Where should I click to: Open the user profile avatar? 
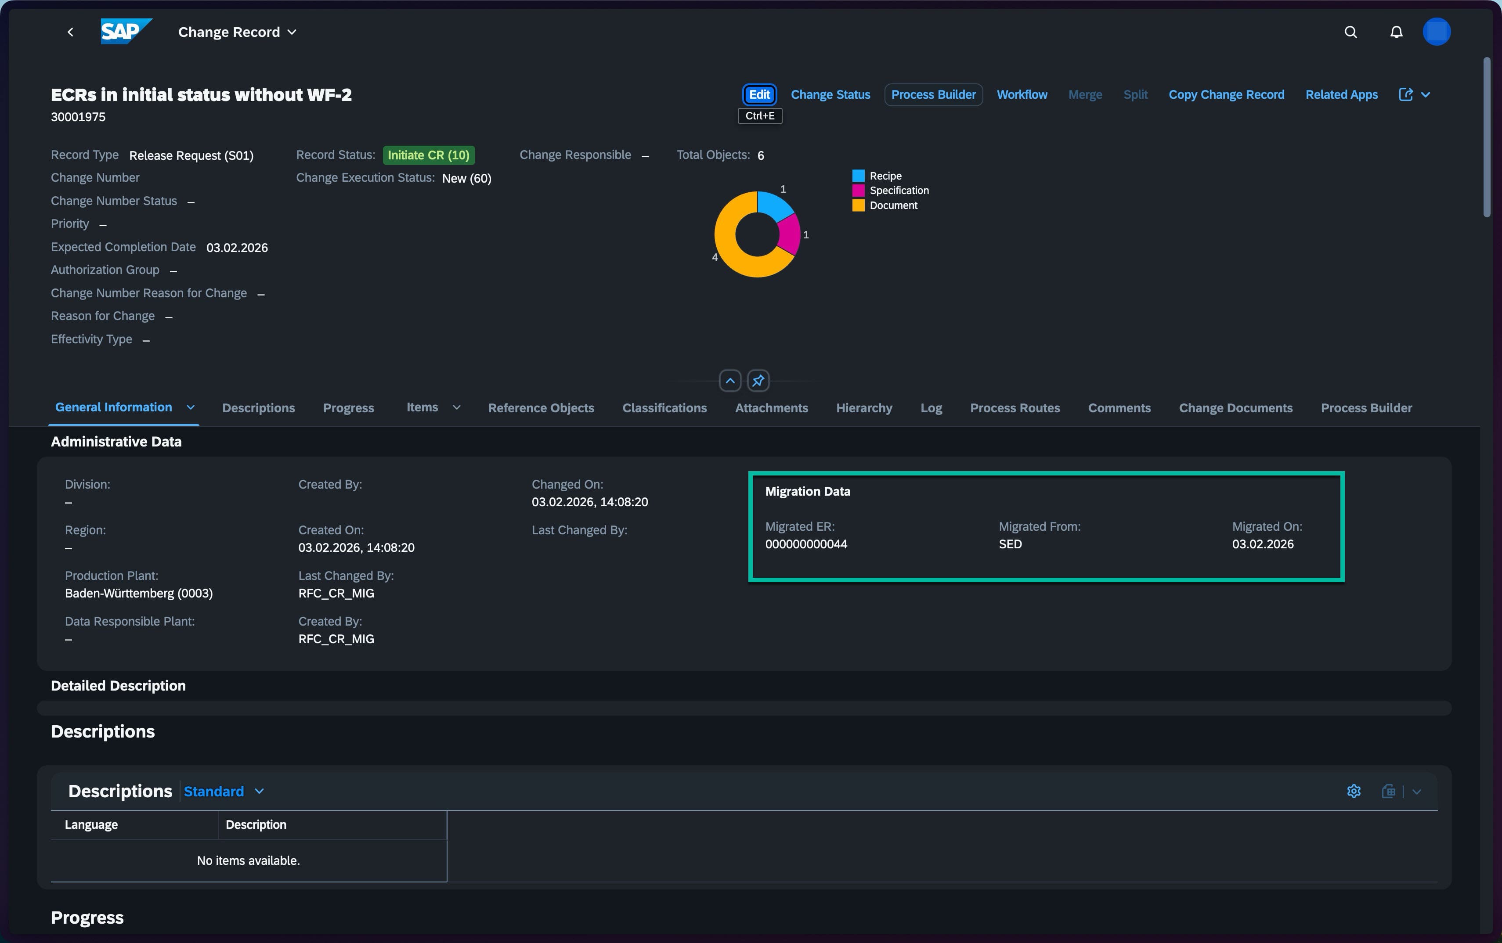click(1437, 32)
